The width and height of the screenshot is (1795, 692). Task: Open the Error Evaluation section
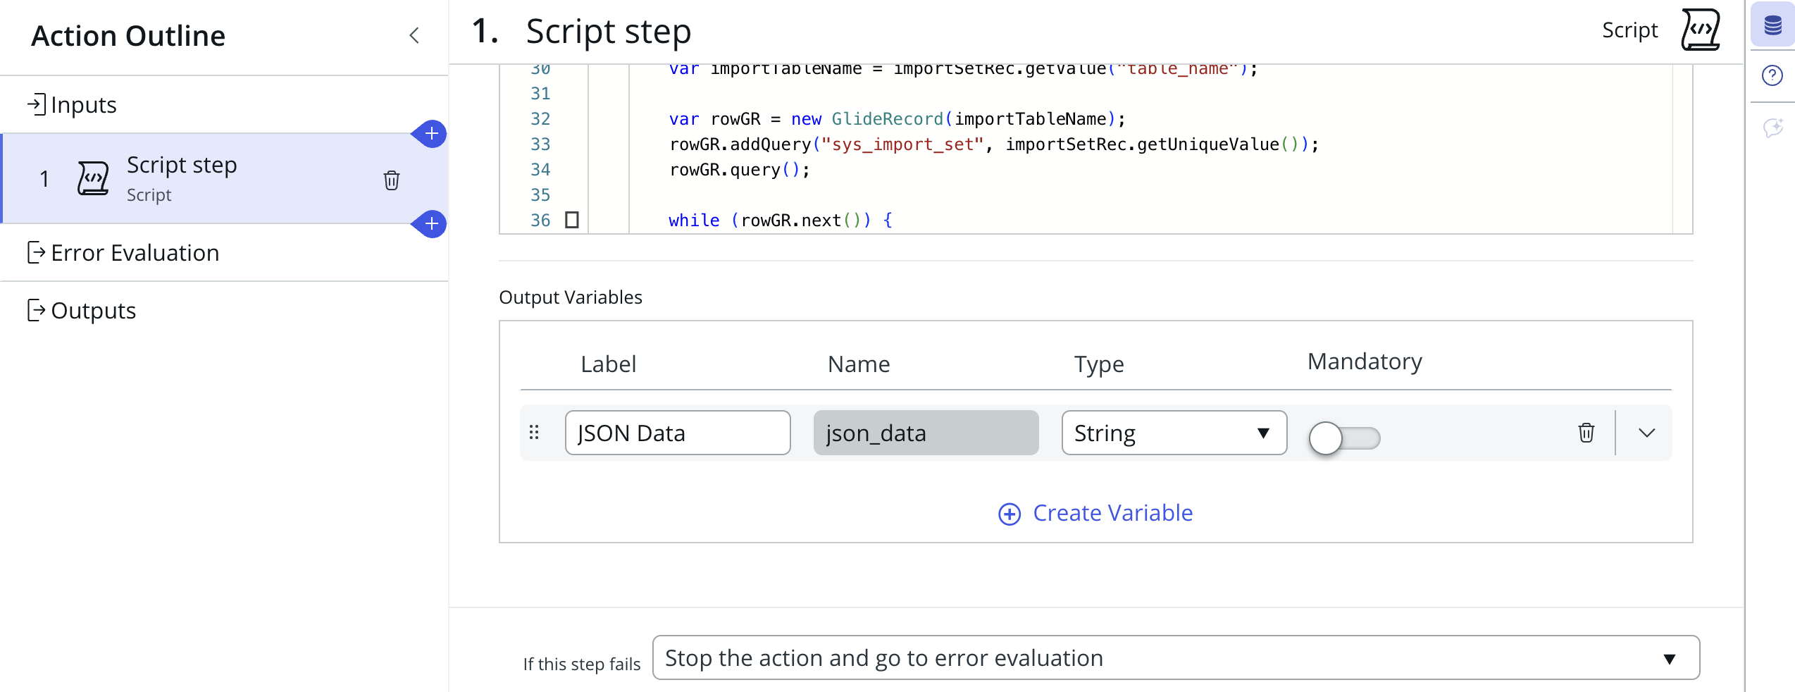coord(135,253)
